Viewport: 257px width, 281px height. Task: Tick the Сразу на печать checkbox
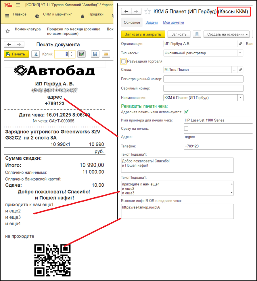pyautogui.click(x=186, y=129)
